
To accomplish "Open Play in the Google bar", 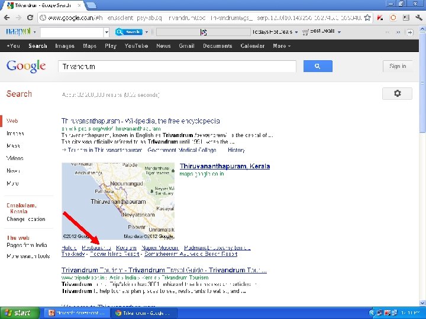I will 111,46.
